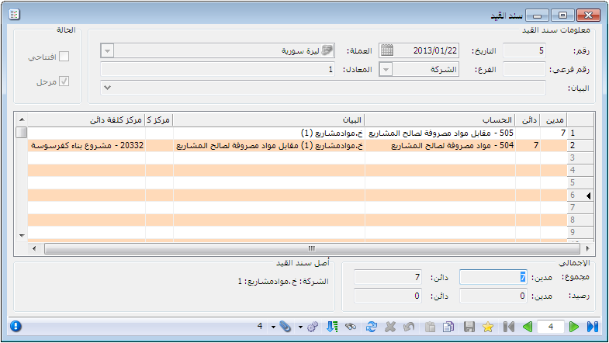The image size is (609, 343).
Task: Select row 1 description خ.موادمشاريع (1)
Action: coord(269,133)
